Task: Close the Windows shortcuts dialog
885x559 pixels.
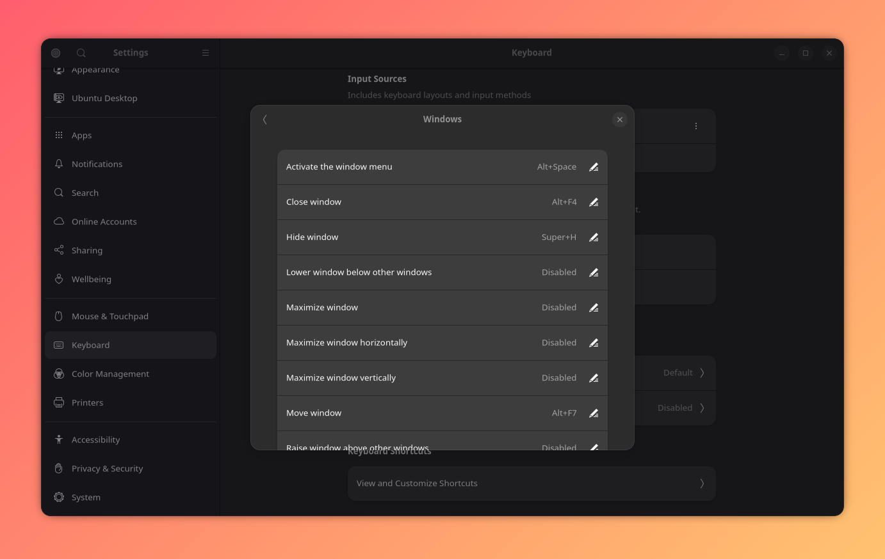Action: pyautogui.click(x=619, y=119)
